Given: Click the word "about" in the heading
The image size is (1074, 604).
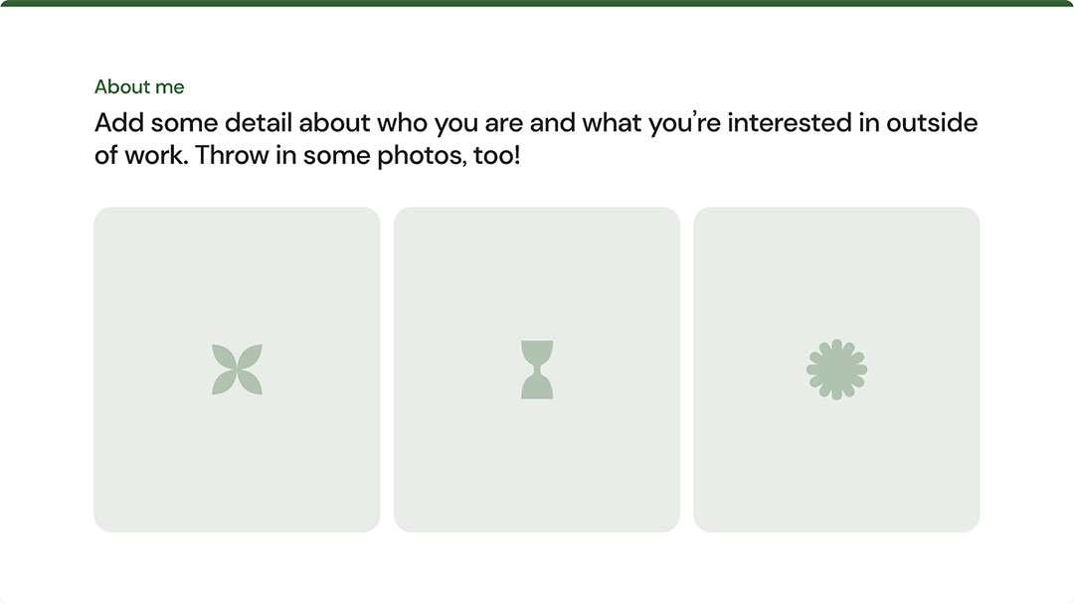Looking at the screenshot, I should click(x=334, y=123).
